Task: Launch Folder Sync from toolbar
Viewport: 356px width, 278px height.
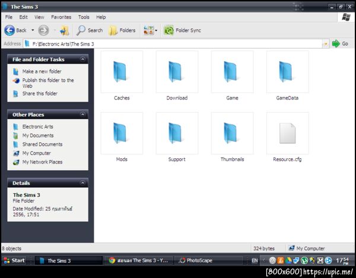Action: [182, 30]
